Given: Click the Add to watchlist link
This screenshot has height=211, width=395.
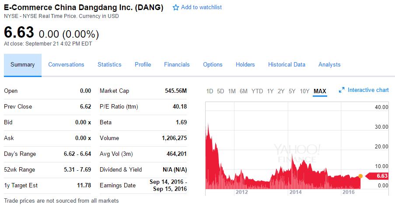Looking at the screenshot, I should pyautogui.click(x=201, y=7).
